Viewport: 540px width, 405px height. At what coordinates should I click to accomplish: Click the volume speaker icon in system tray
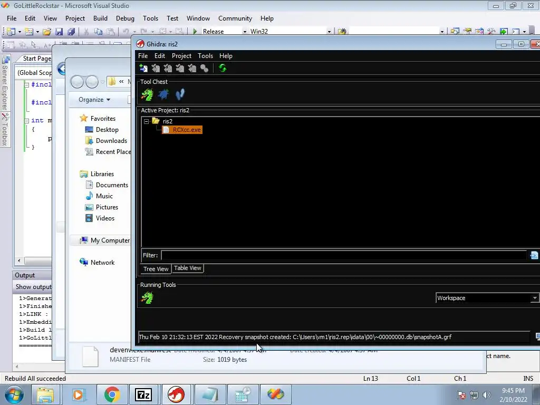coord(487,395)
